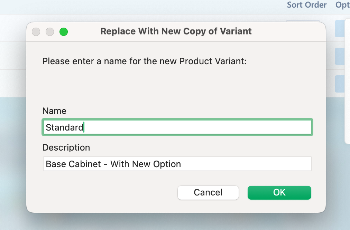The height and width of the screenshot is (230, 350).
Task: Close the dialog using leftmost title bar button
Action: (36, 32)
